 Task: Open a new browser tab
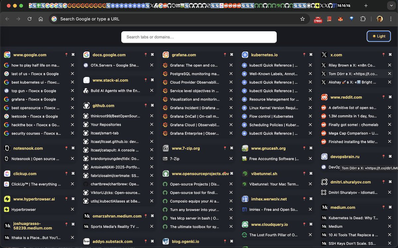coord(366,6)
